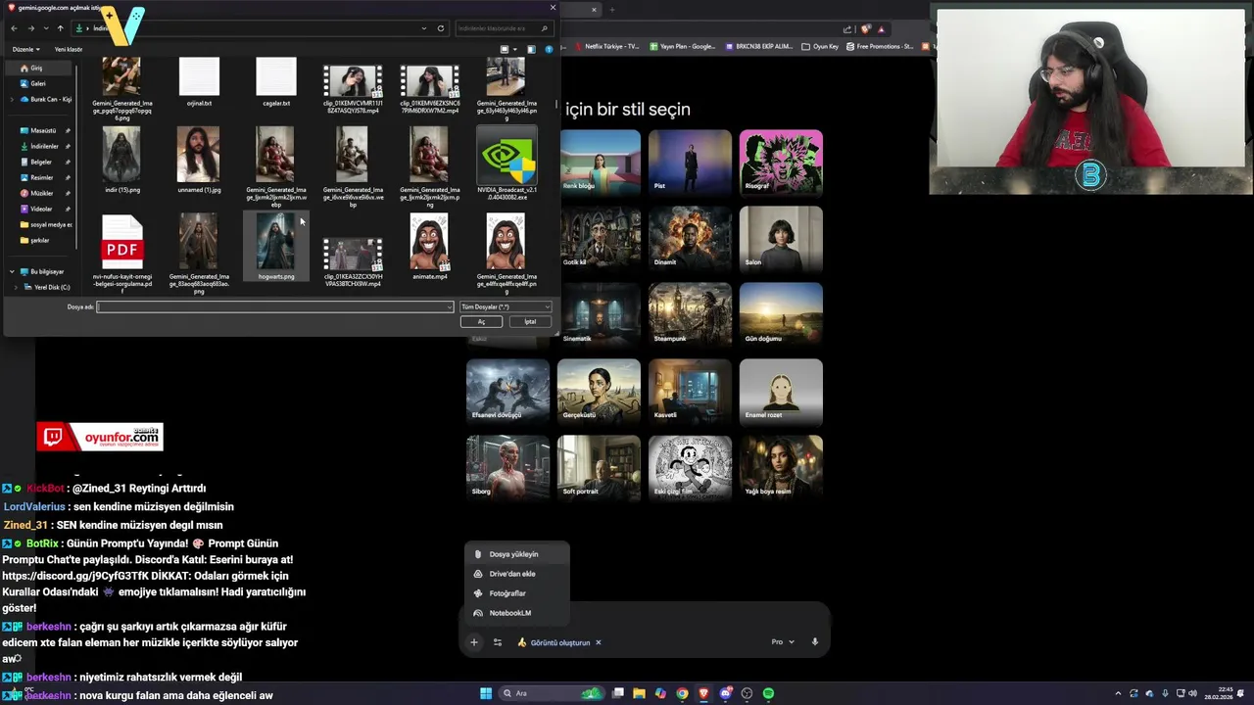Image resolution: width=1254 pixels, height=705 pixels.
Task: Click the plus attach button in Gemini
Action: tap(474, 642)
